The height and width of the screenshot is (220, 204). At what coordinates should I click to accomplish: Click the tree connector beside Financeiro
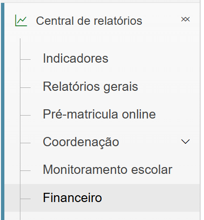tap(25, 199)
